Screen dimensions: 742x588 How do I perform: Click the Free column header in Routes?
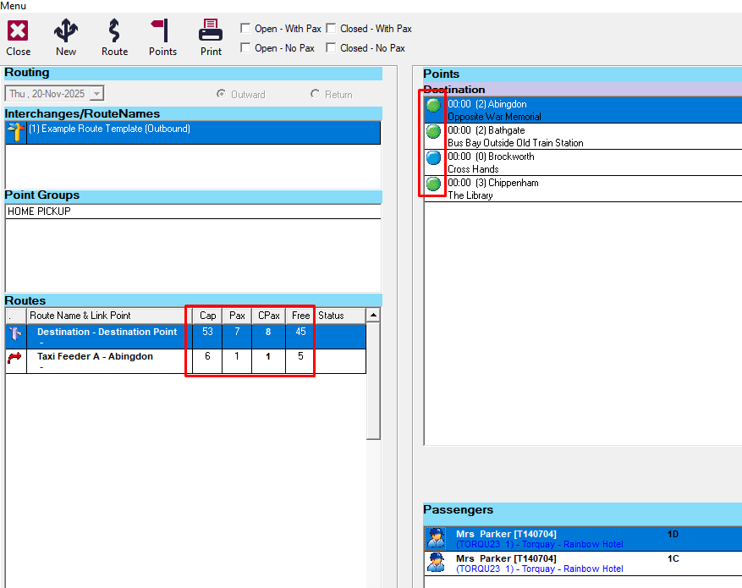[x=300, y=316]
